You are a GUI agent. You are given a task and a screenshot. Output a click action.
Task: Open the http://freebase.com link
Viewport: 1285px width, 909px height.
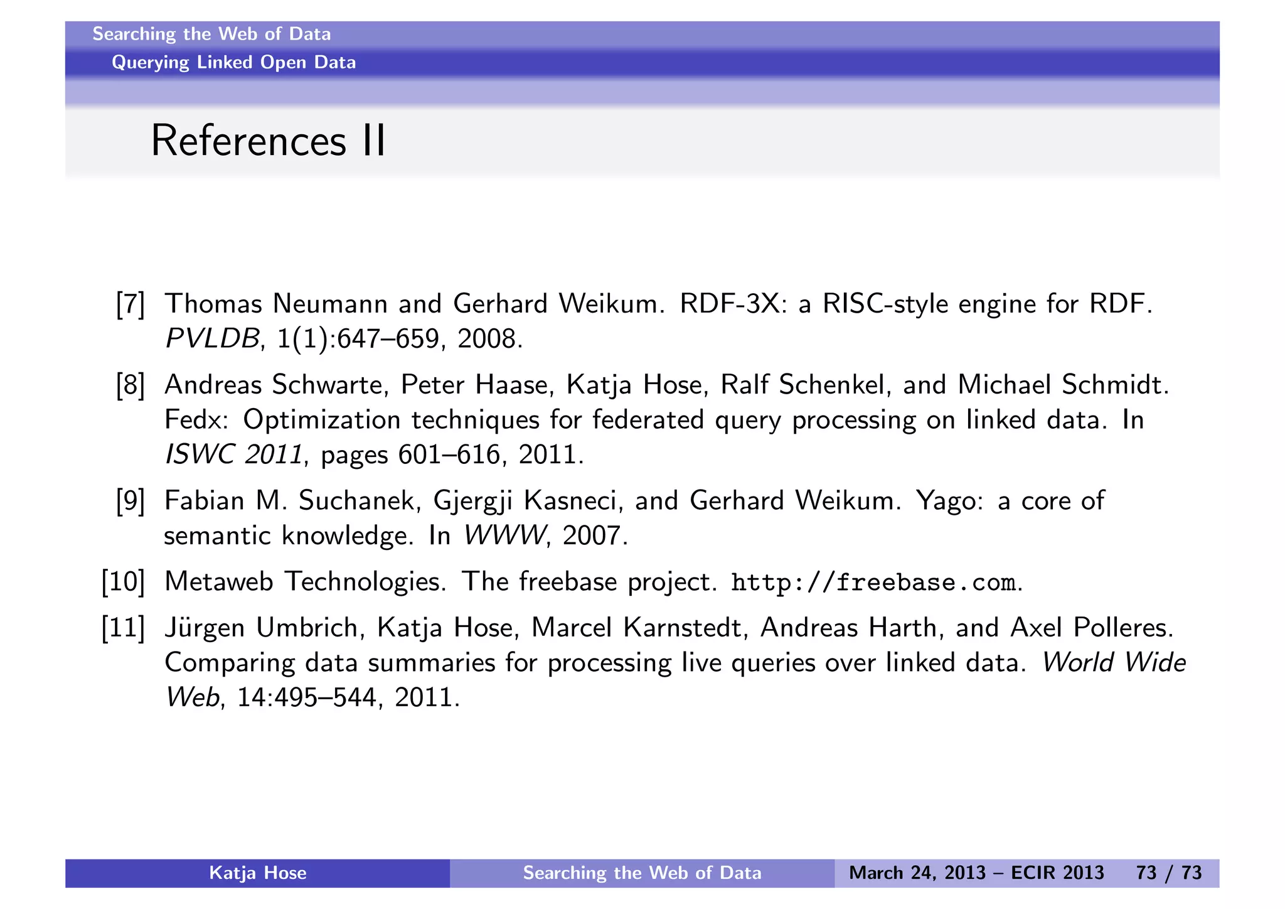point(873,583)
